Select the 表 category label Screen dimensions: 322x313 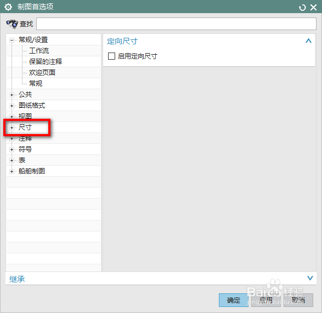tap(22, 160)
